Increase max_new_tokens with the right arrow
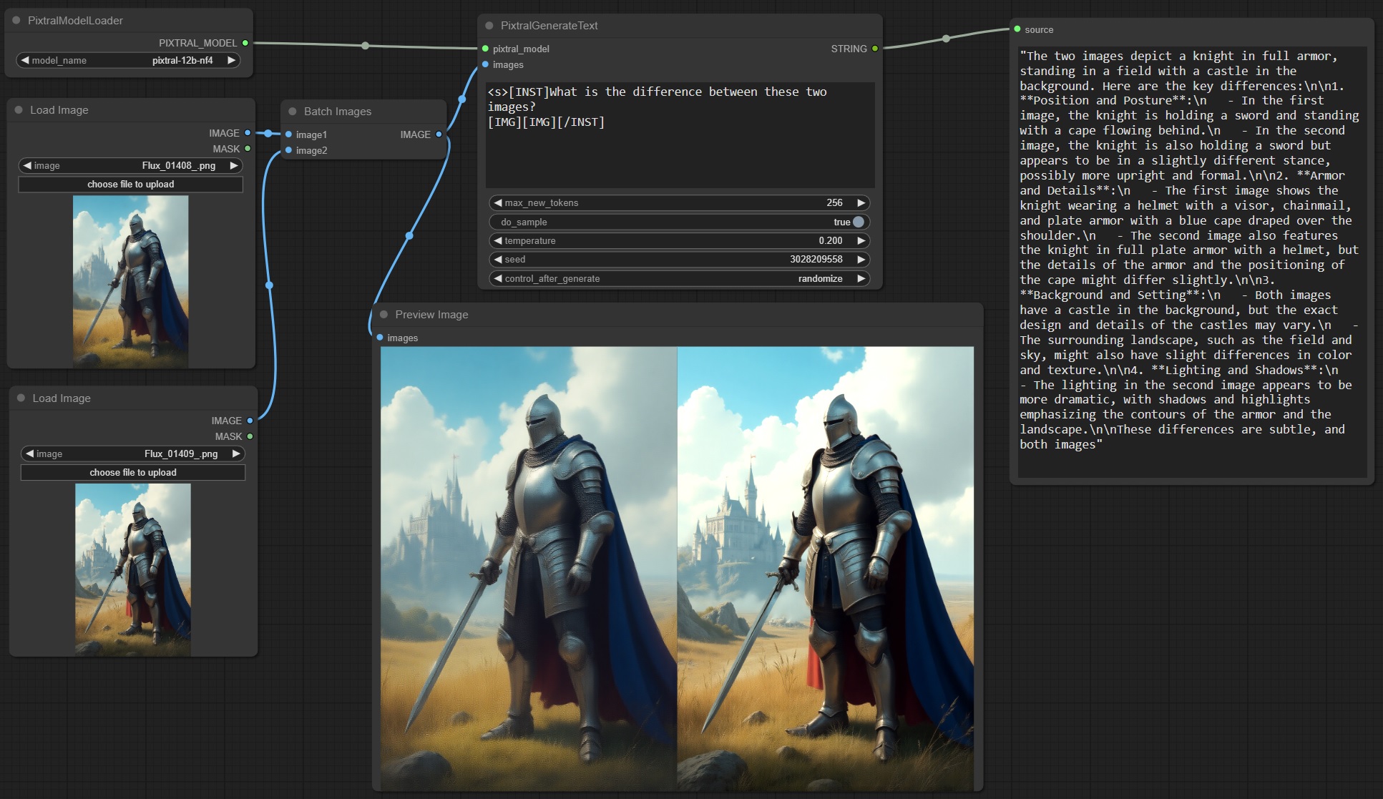This screenshot has height=799, width=1383. coord(861,203)
